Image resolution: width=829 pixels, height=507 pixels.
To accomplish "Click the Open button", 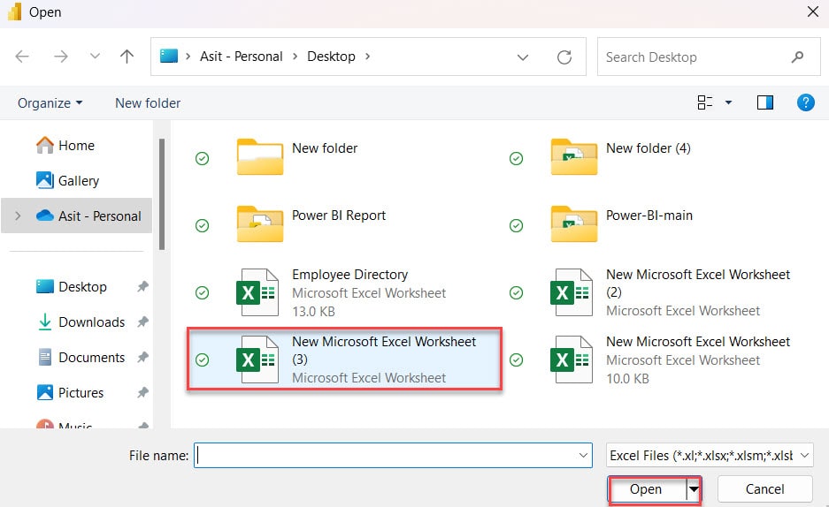I will [x=646, y=489].
